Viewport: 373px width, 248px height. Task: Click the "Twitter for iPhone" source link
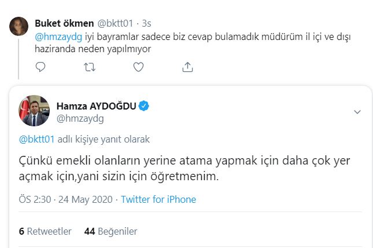(x=158, y=199)
